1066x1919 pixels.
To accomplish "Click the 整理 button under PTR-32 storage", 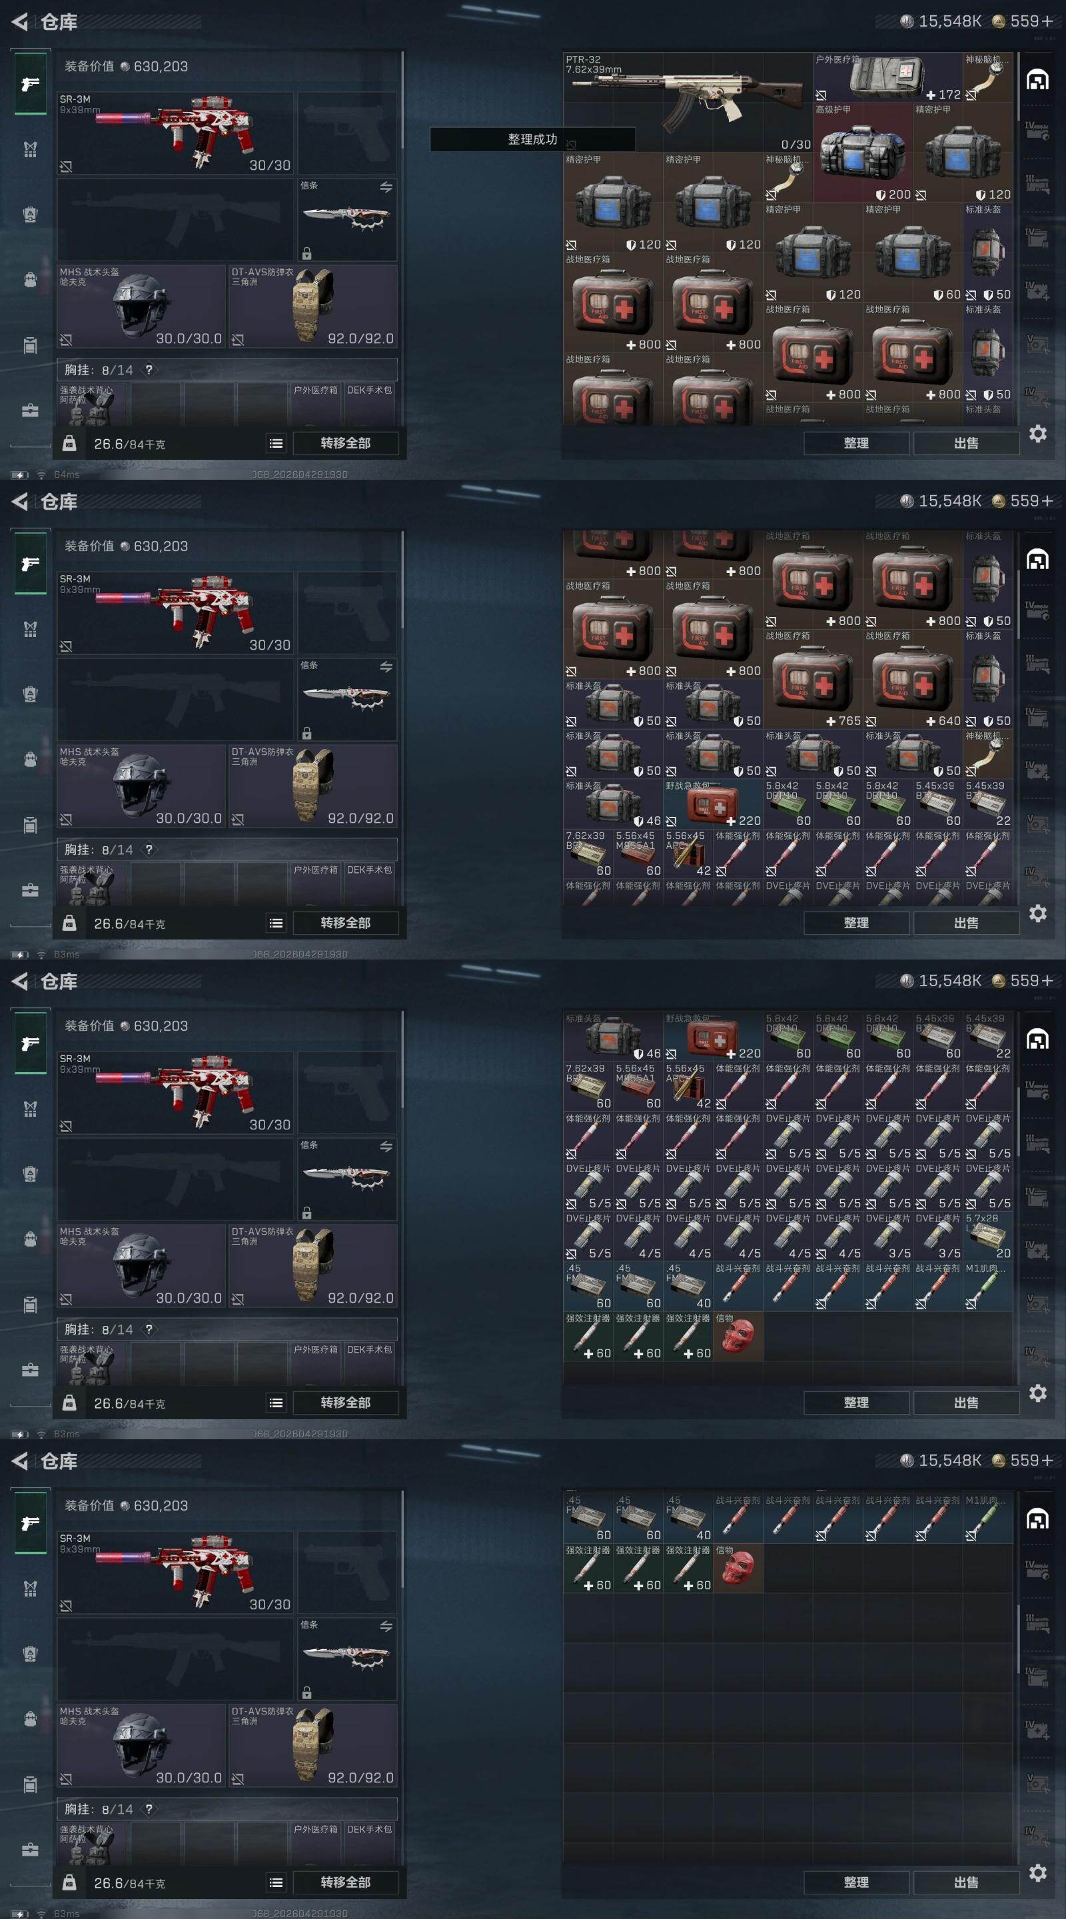I will click(856, 443).
